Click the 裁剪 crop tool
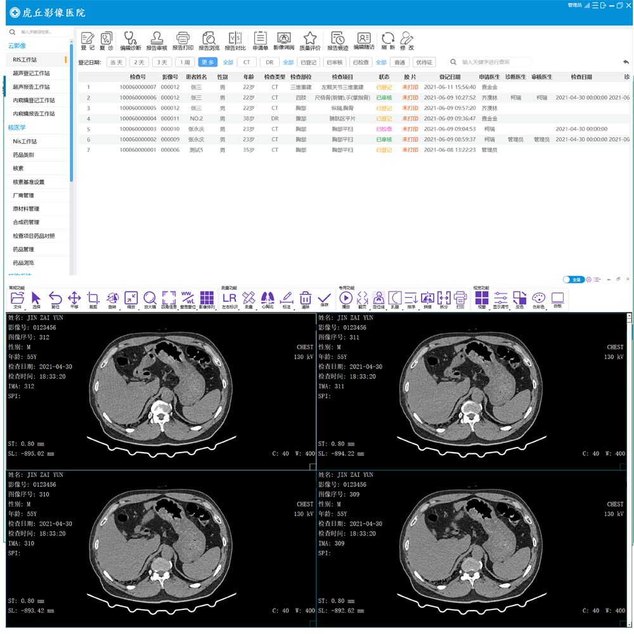 [93, 299]
